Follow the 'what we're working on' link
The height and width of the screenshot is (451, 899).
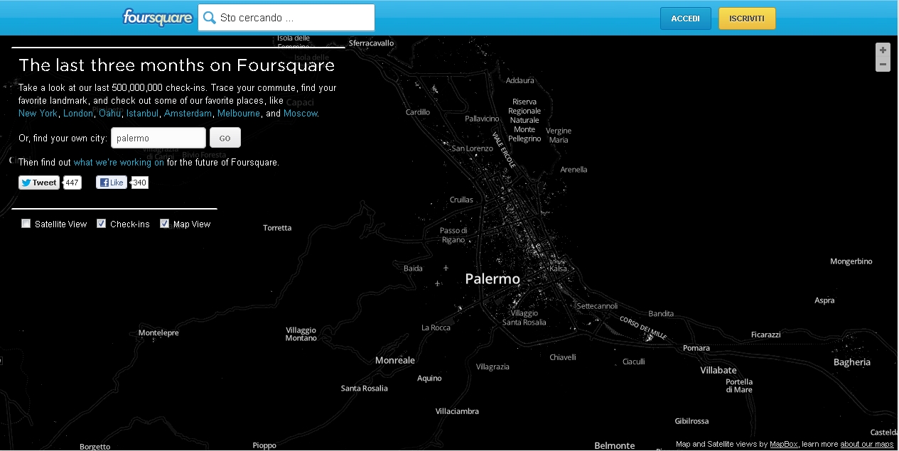[x=119, y=163]
